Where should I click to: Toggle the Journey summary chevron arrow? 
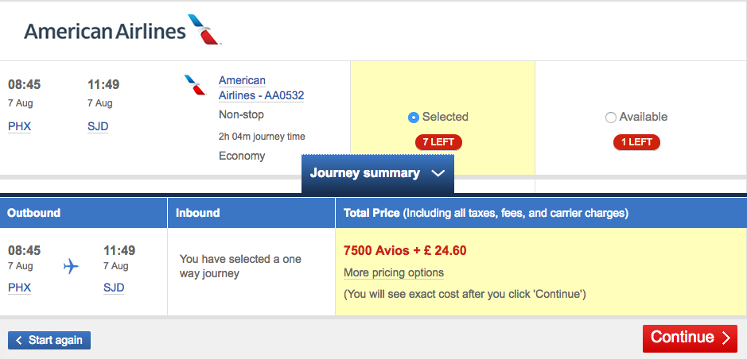click(438, 174)
